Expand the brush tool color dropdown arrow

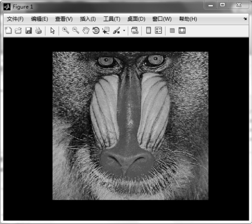coord(124,31)
